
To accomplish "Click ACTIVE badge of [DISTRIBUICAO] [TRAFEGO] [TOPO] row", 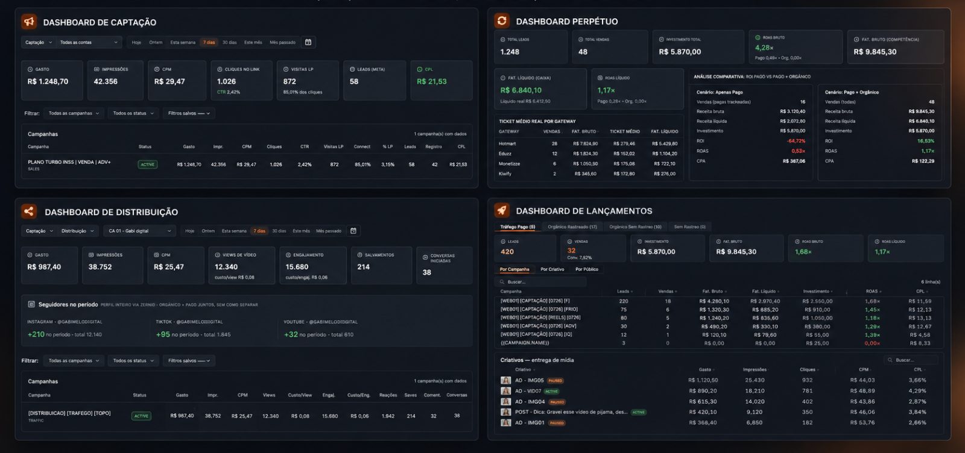I will click(x=141, y=416).
